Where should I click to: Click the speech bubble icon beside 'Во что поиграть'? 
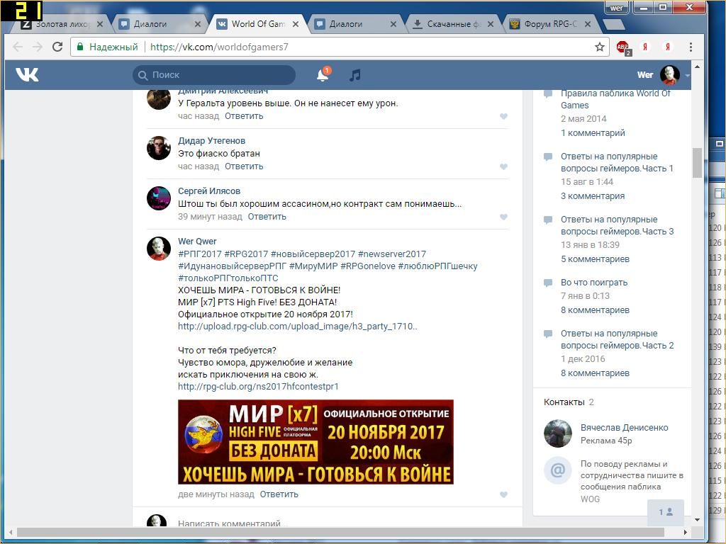click(548, 283)
